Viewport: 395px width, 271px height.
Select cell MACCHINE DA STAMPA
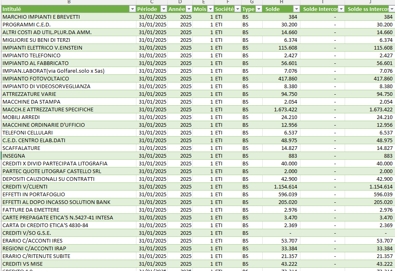click(x=69, y=102)
